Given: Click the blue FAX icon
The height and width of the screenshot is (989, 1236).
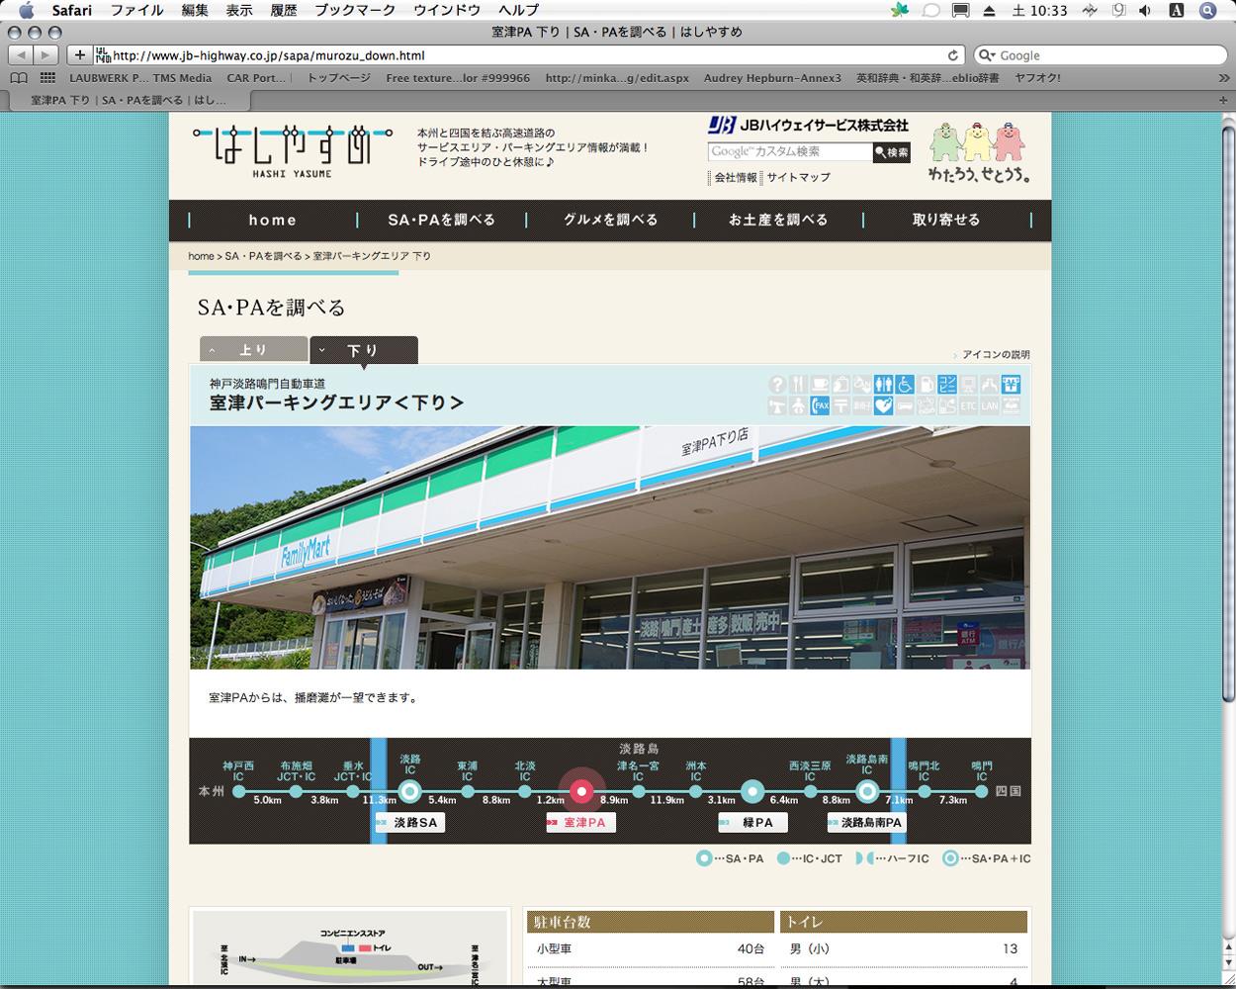Looking at the screenshot, I should (x=820, y=405).
